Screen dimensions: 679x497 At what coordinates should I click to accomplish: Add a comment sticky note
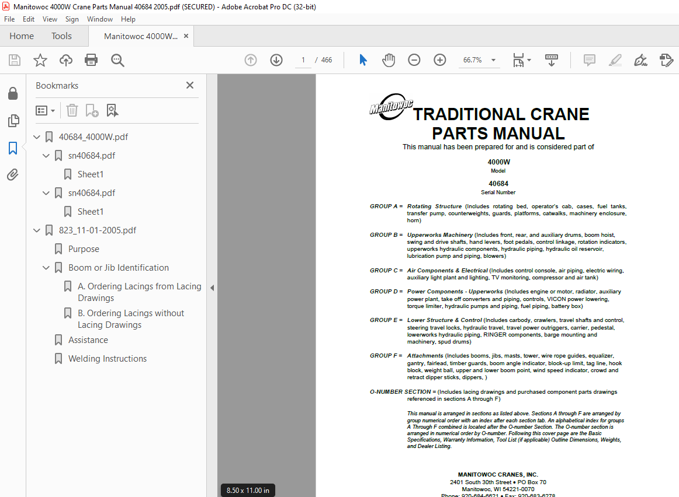590,60
